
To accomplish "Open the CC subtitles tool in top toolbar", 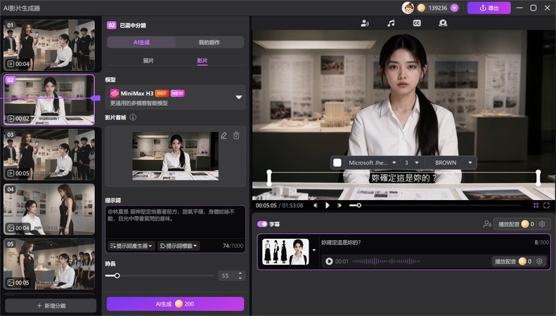I will (x=417, y=23).
